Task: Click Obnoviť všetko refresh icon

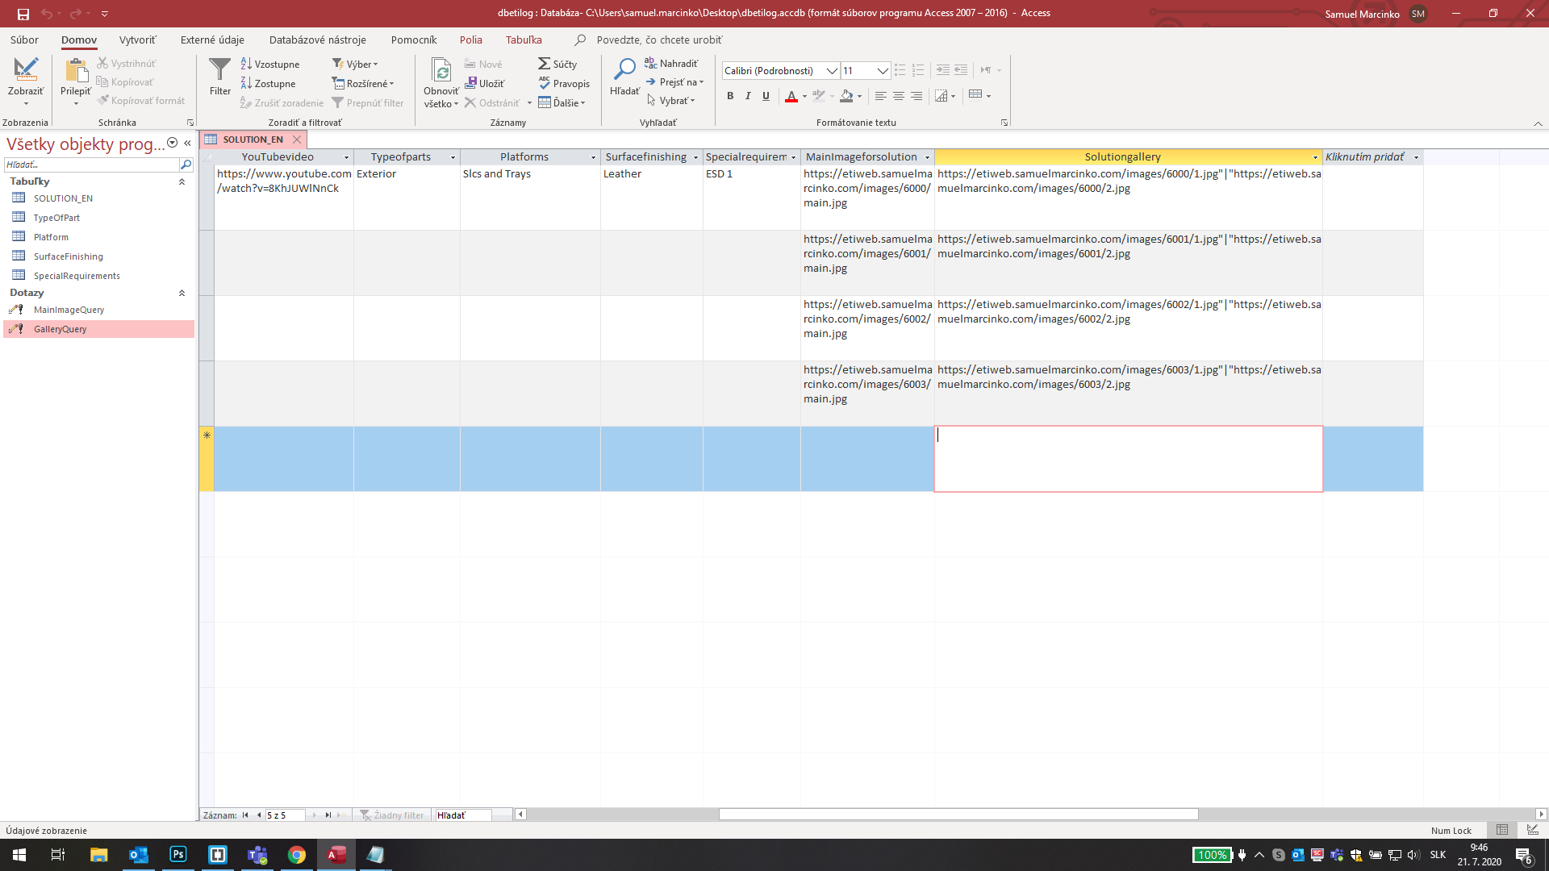Action: tap(441, 71)
